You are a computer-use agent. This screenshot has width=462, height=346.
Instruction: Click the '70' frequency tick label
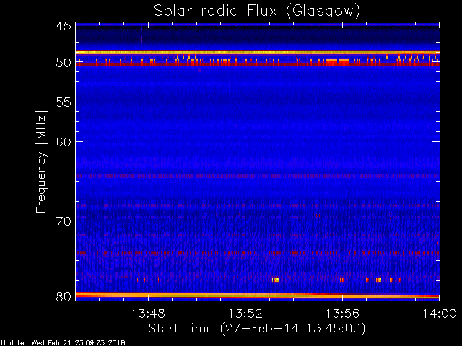pyautogui.click(x=64, y=221)
